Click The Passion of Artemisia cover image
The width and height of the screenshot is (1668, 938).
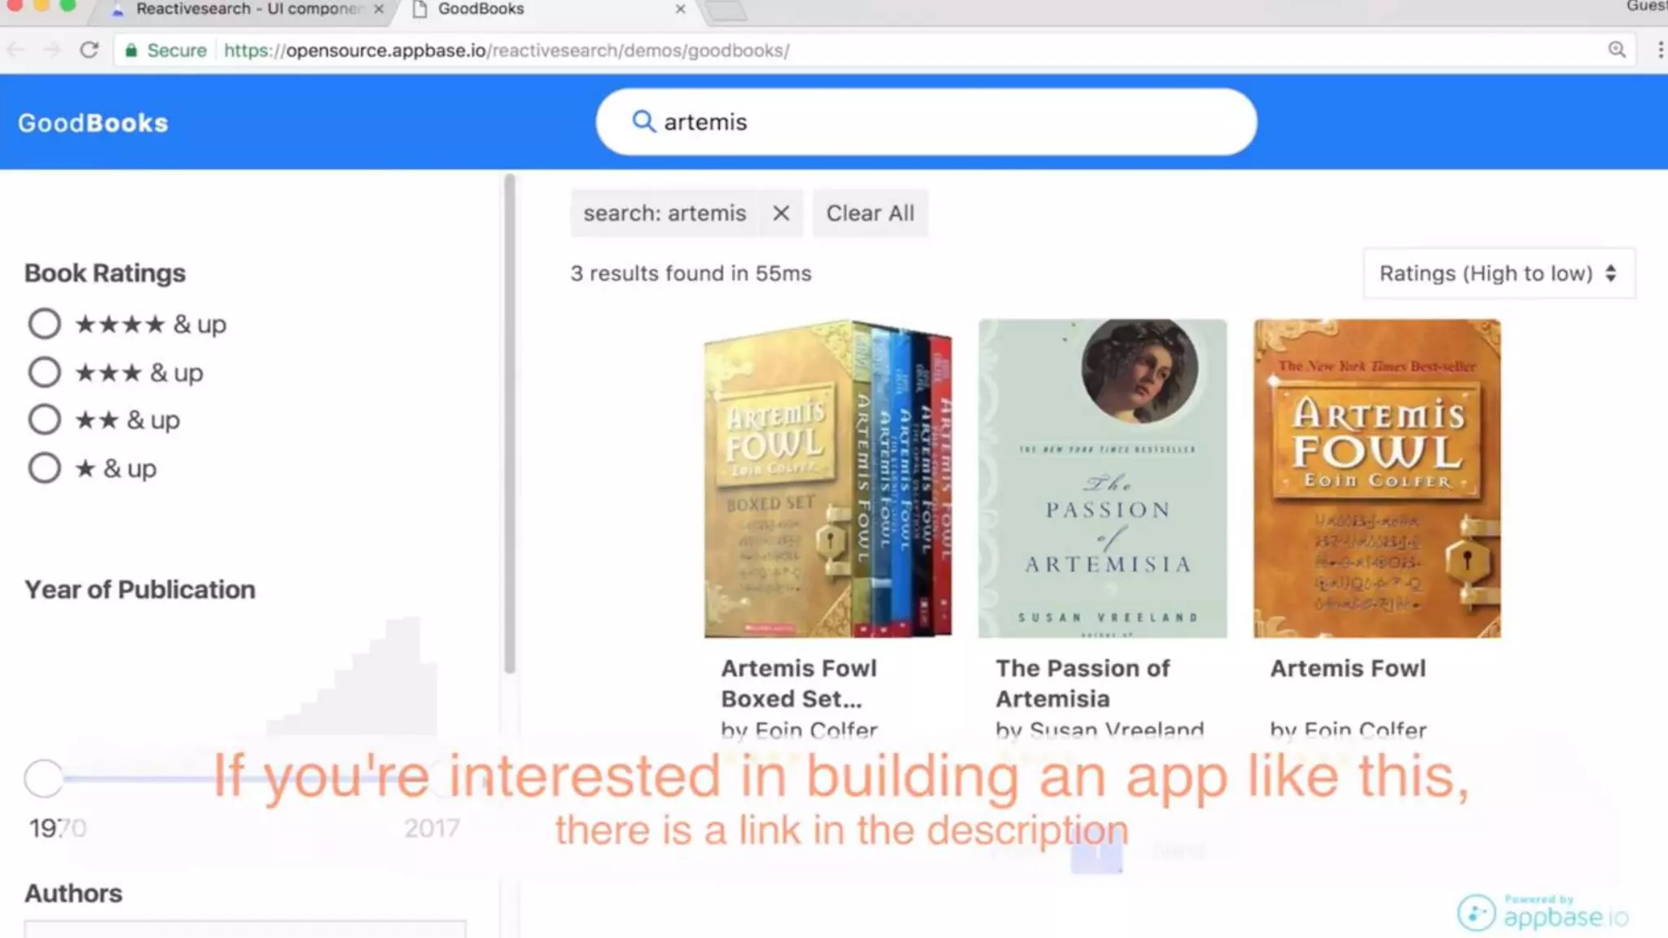coord(1103,478)
